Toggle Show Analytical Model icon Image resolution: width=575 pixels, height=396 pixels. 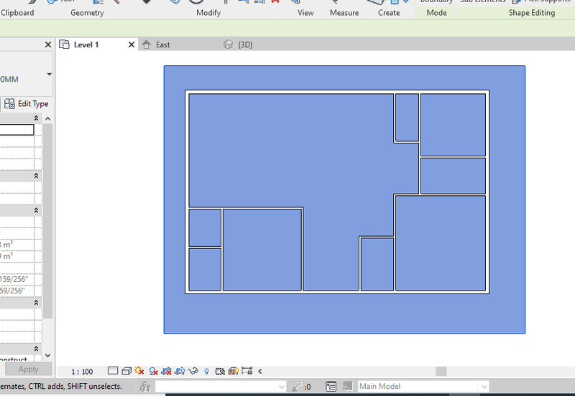coord(233,371)
